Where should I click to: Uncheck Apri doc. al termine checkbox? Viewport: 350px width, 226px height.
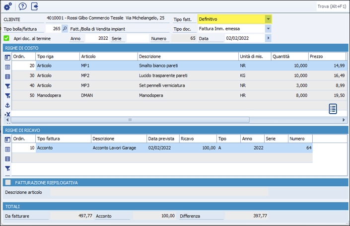[x=7, y=38]
